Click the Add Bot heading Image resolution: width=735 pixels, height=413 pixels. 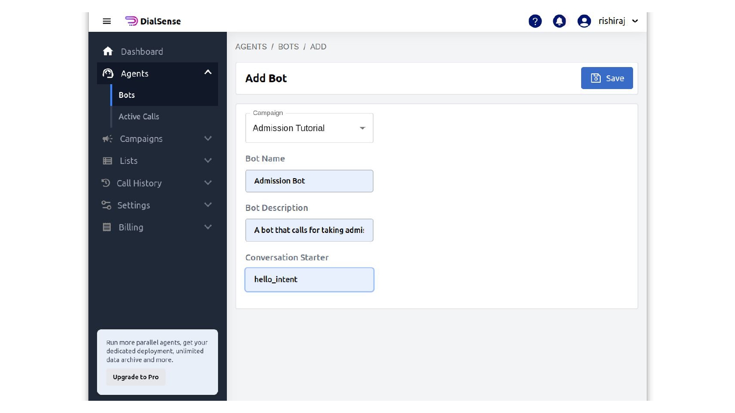click(266, 78)
